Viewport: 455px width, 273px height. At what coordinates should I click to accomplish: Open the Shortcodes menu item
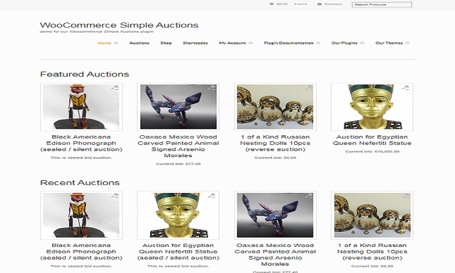pos(195,43)
